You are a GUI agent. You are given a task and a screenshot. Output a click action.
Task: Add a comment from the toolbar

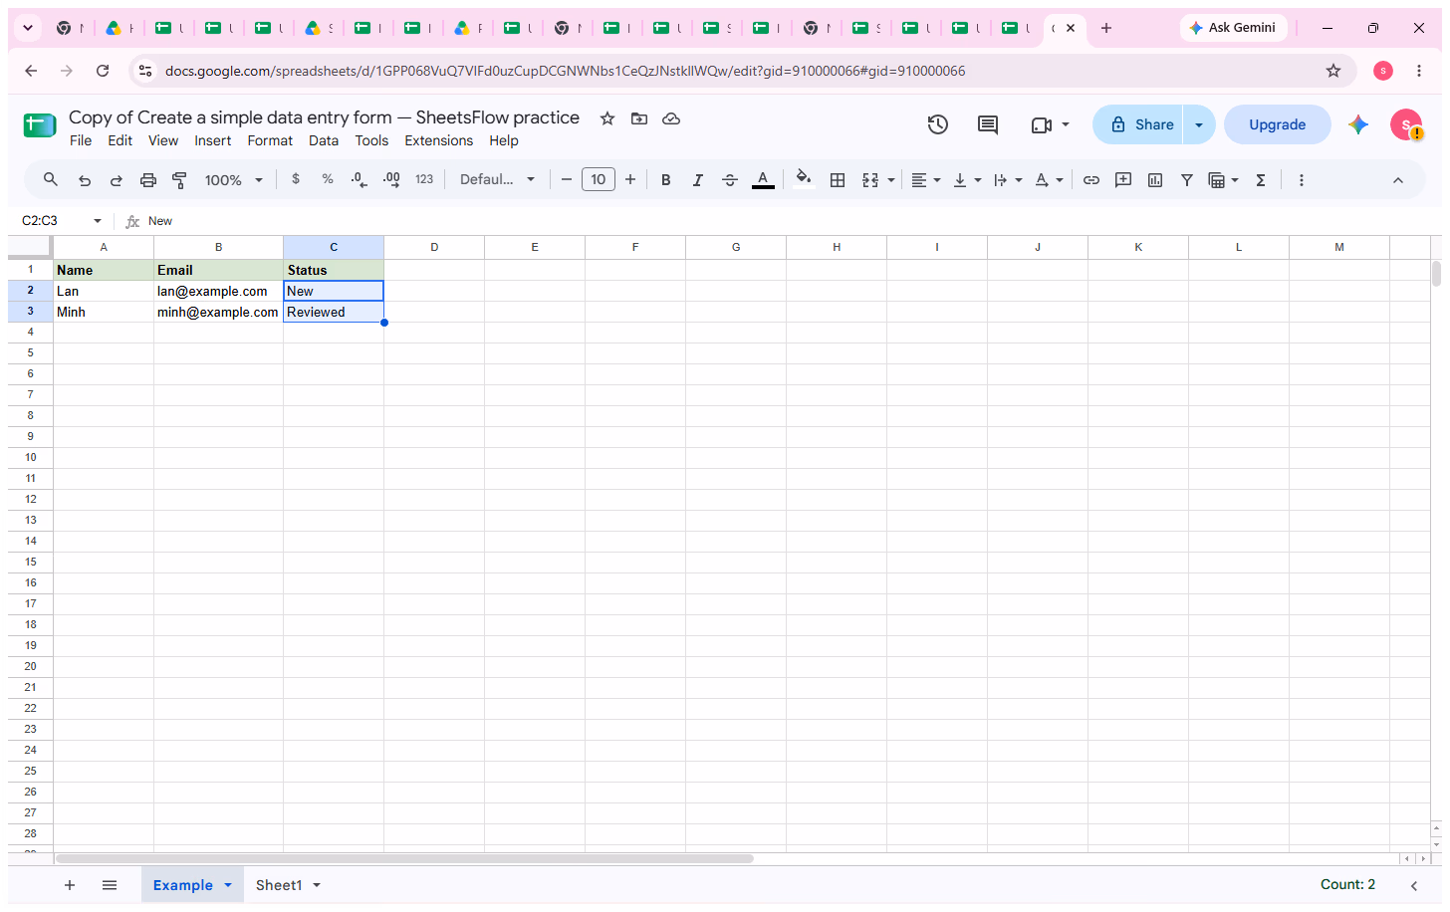point(1123,180)
